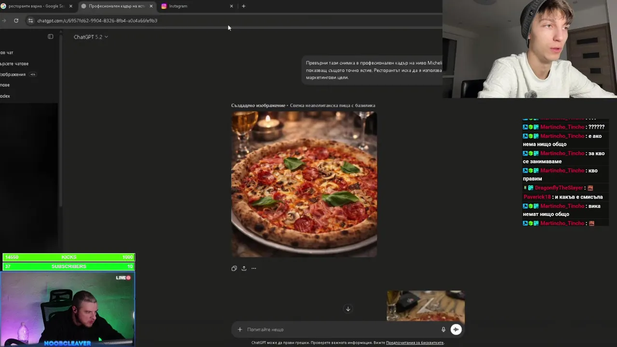Click the Instagram tab favicon

tap(164, 6)
